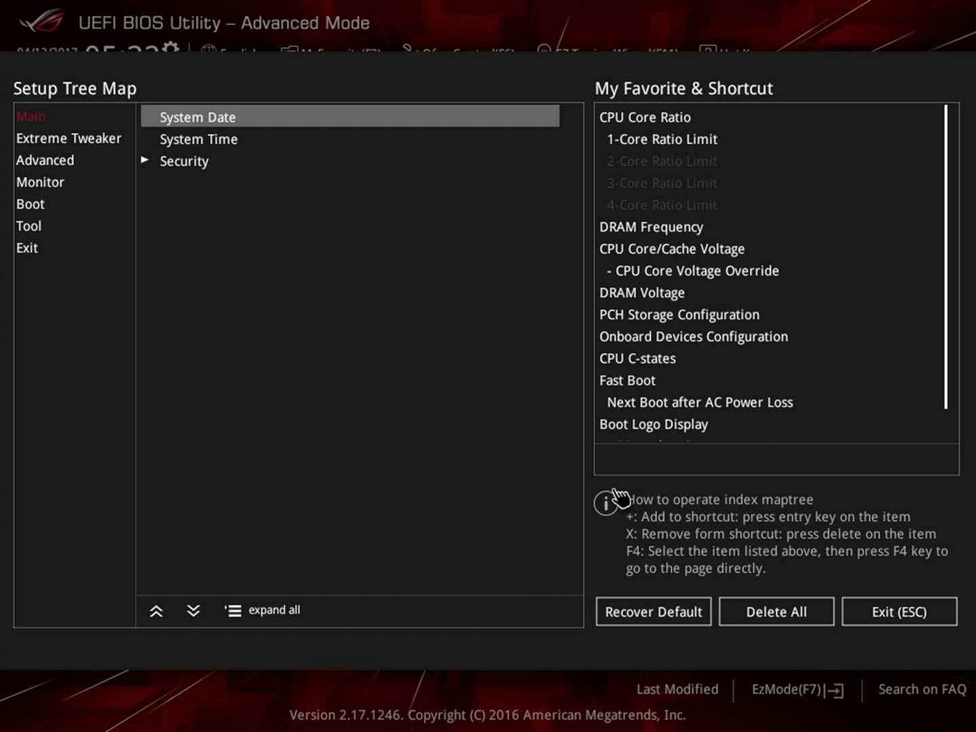Select CPU C-states favorite
976x732 pixels.
[x=637, y=359]
